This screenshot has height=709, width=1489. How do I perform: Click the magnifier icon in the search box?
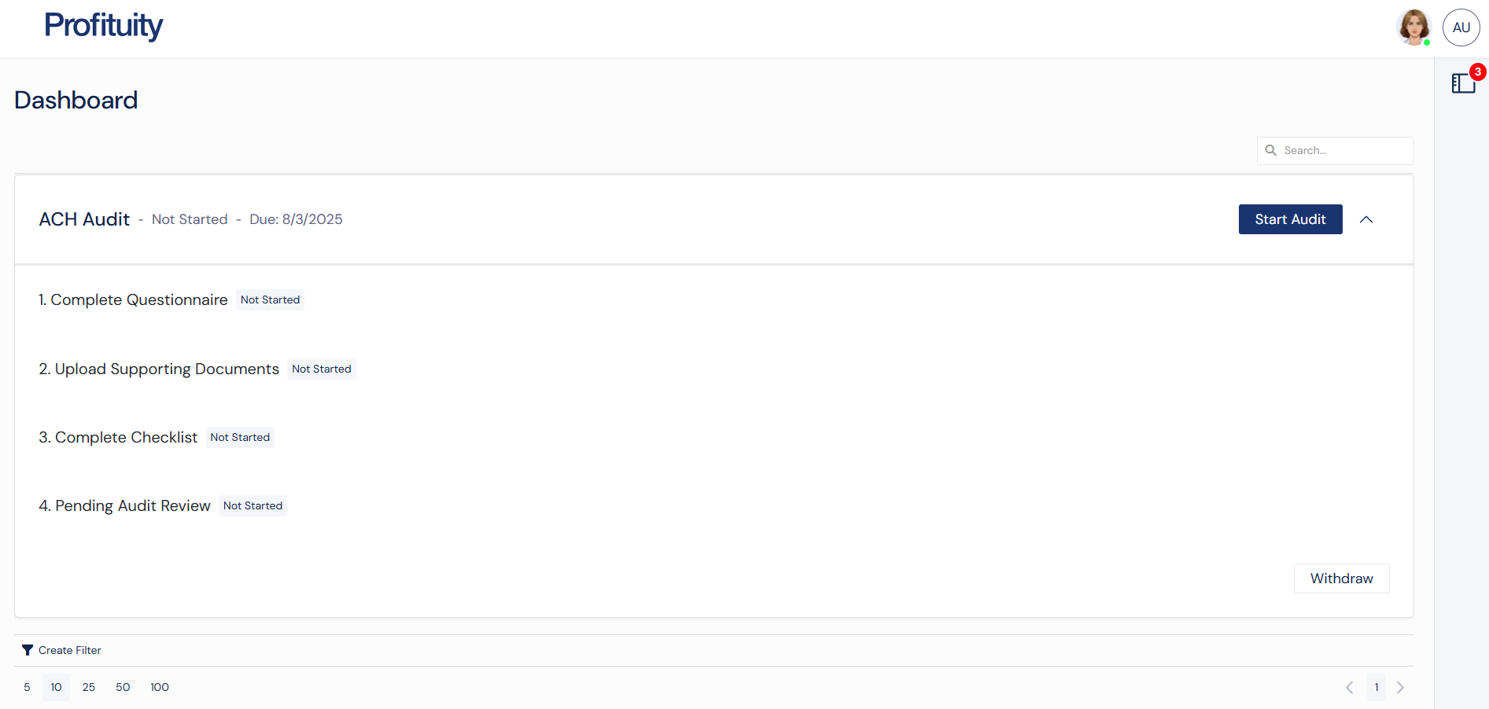[x=1271, y=150]
